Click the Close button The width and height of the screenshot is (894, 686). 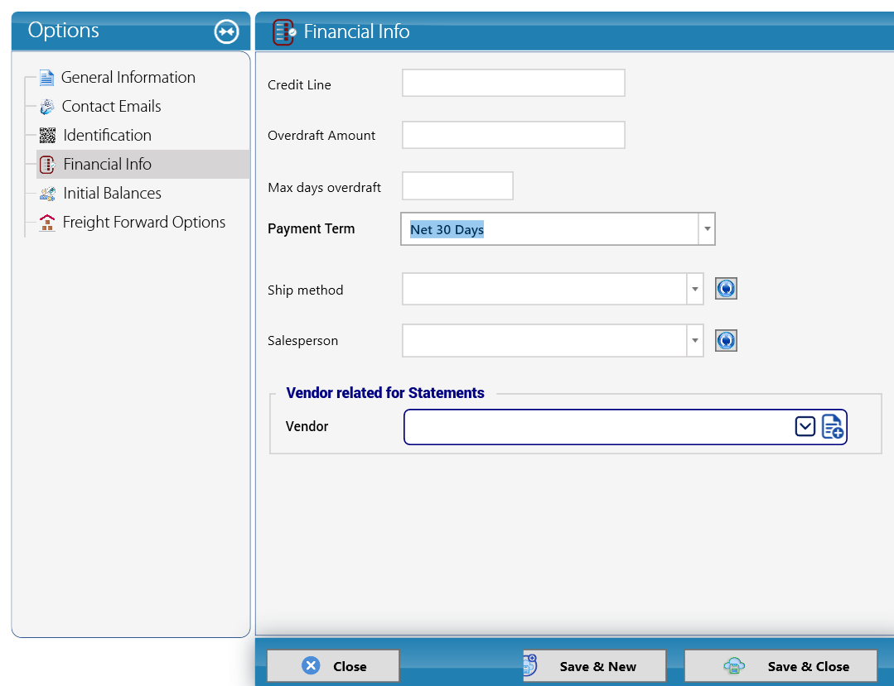pos(333,666)
